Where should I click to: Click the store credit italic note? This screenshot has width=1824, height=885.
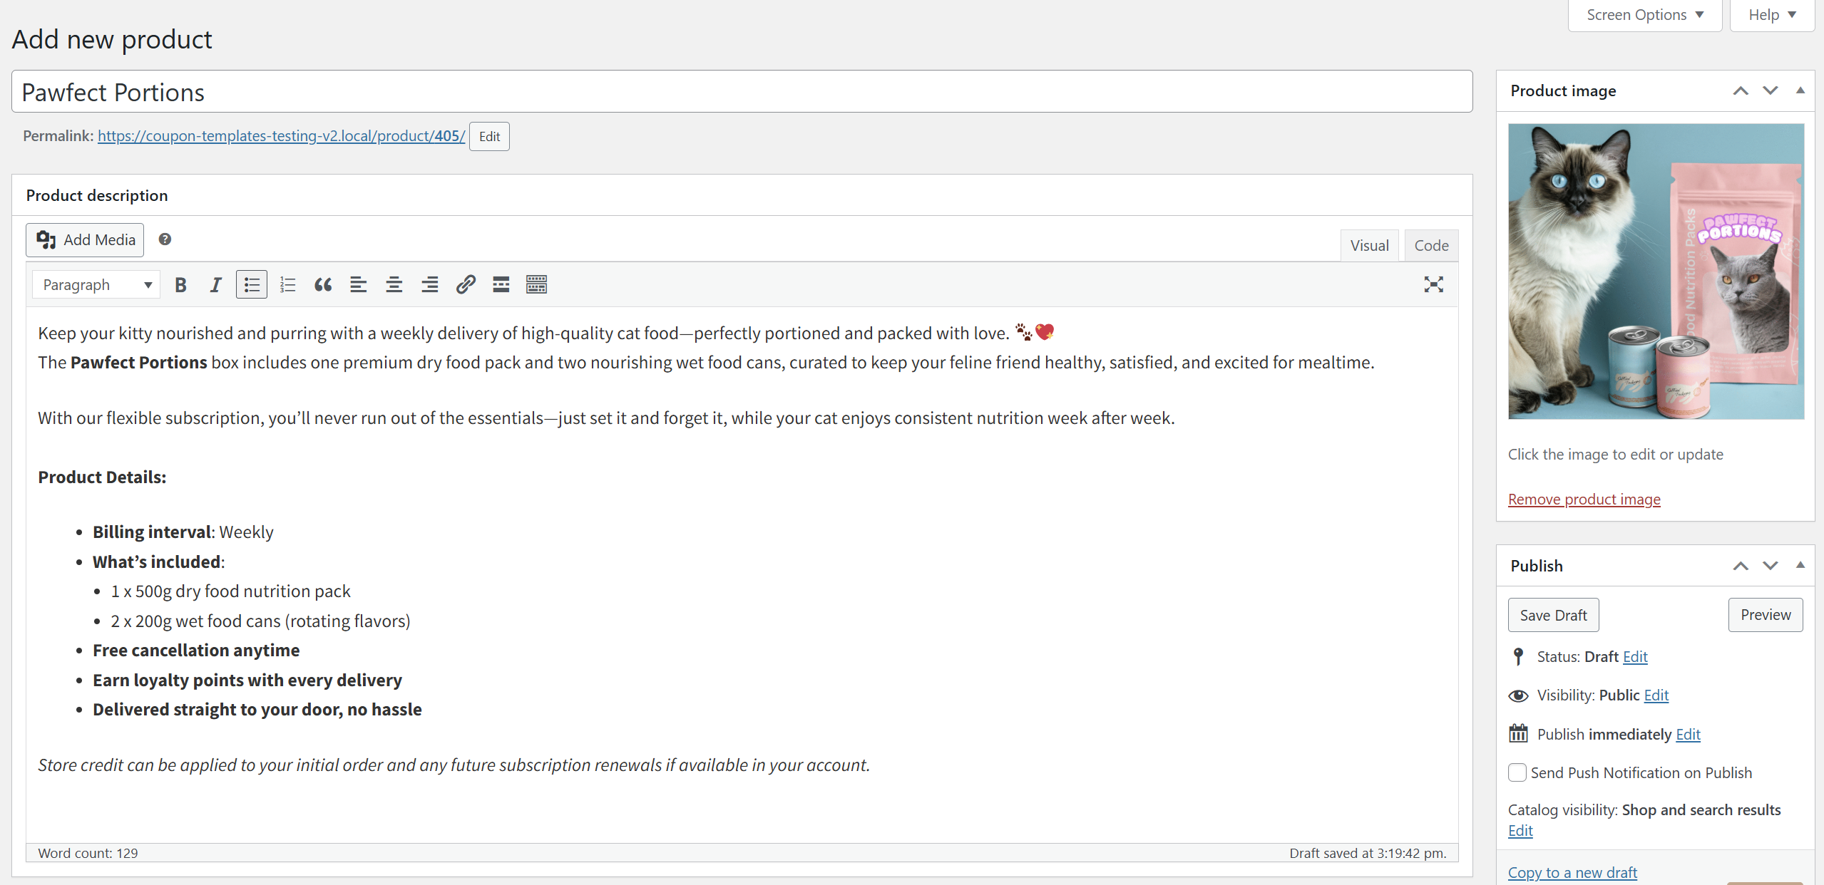click(x=454, y=765)
